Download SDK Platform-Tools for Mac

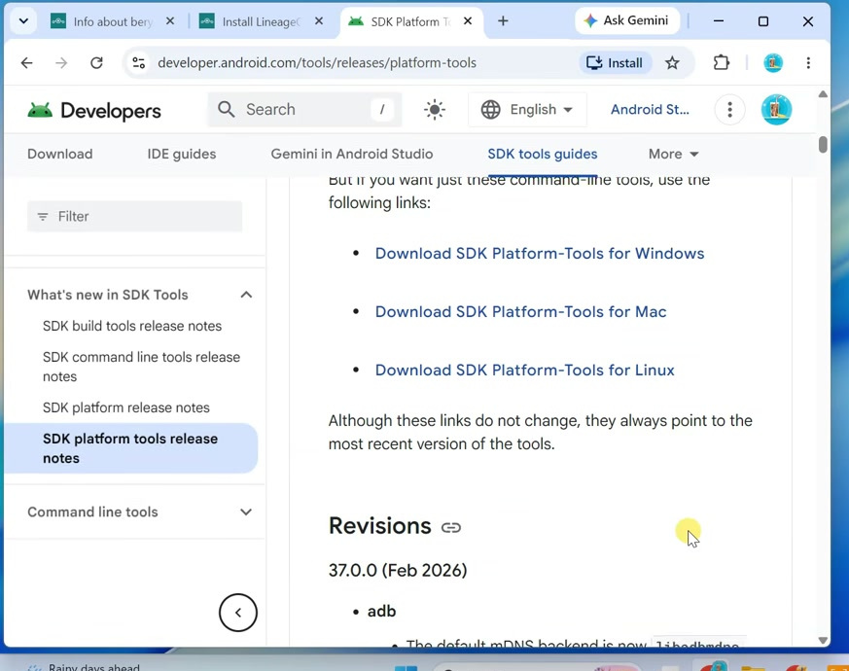tap(520, 312)
